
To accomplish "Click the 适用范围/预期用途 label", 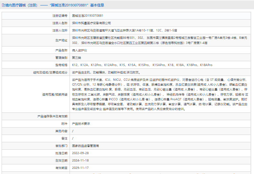I will pos(55,95).
